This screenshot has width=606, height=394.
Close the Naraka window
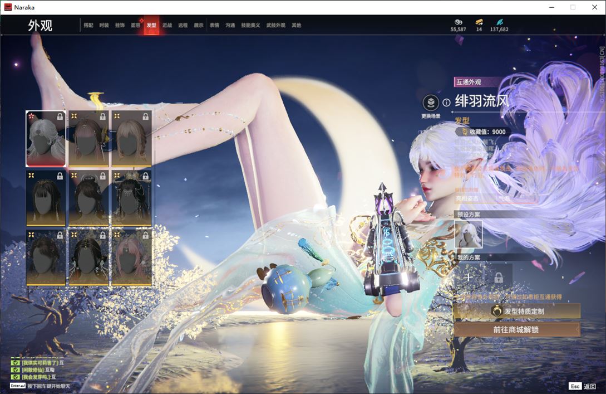click(594, 7)
